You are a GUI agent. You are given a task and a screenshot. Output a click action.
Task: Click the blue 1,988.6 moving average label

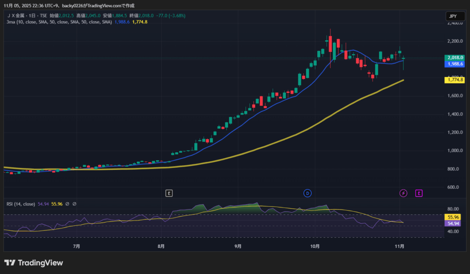(x=454, y=64)
